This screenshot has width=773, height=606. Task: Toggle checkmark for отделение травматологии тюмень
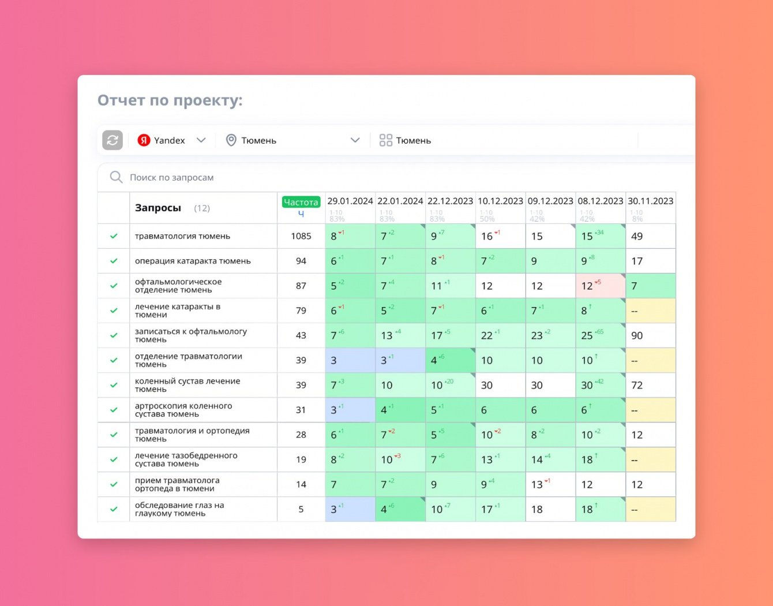click(114, 360)
